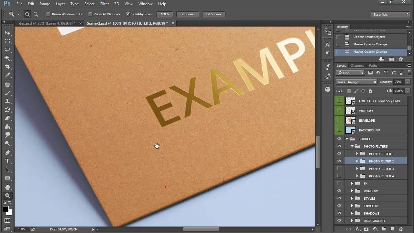Show the FX group visibility

[x=339, y=183]
